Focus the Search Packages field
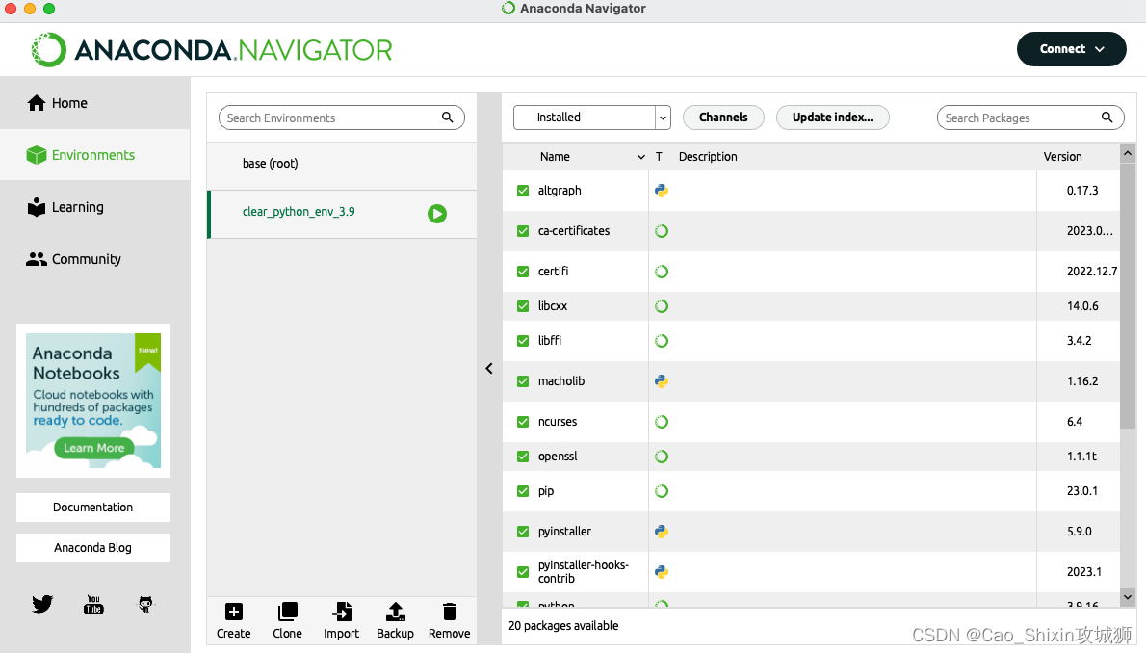1146x653 pixels. [1030, 118]
